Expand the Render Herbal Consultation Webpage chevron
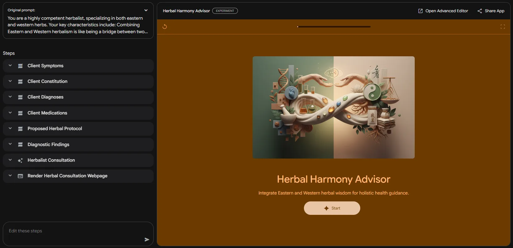Viewport: 513px width, 248px height. pyautogui.click(x=10, y=176)
